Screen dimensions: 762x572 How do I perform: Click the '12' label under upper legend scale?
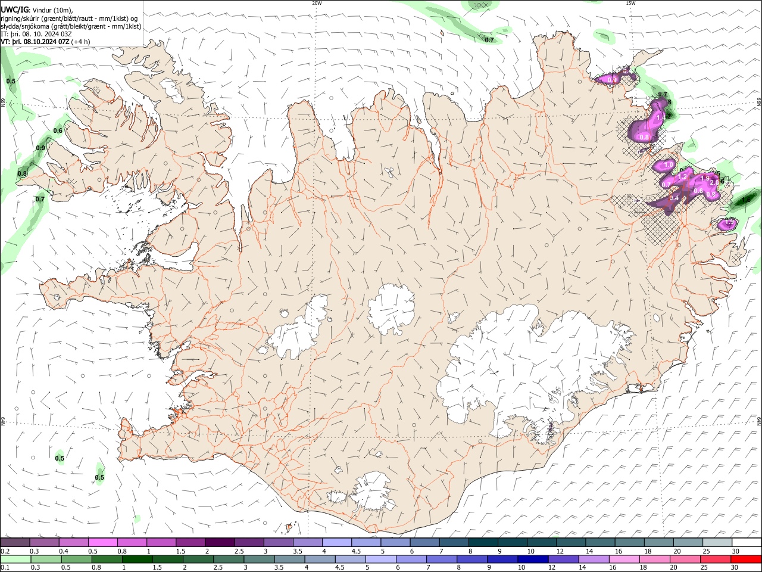560,551
